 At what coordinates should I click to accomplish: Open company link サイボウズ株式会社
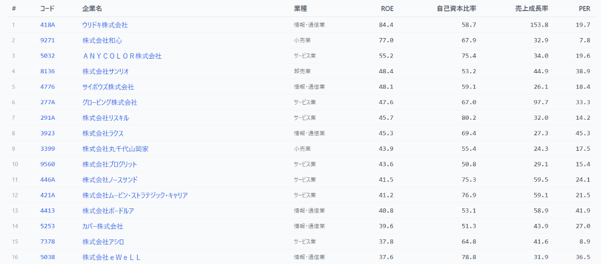[108, 87]
